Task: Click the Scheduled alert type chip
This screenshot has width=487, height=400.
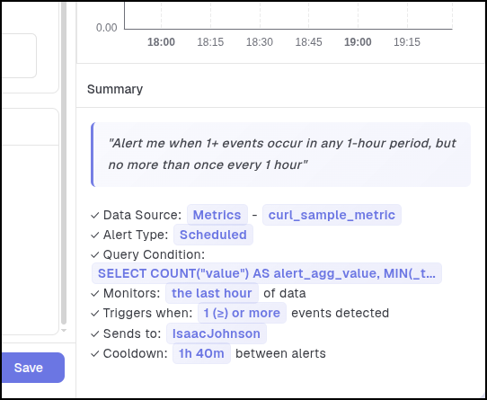Action: pos(213,235)
